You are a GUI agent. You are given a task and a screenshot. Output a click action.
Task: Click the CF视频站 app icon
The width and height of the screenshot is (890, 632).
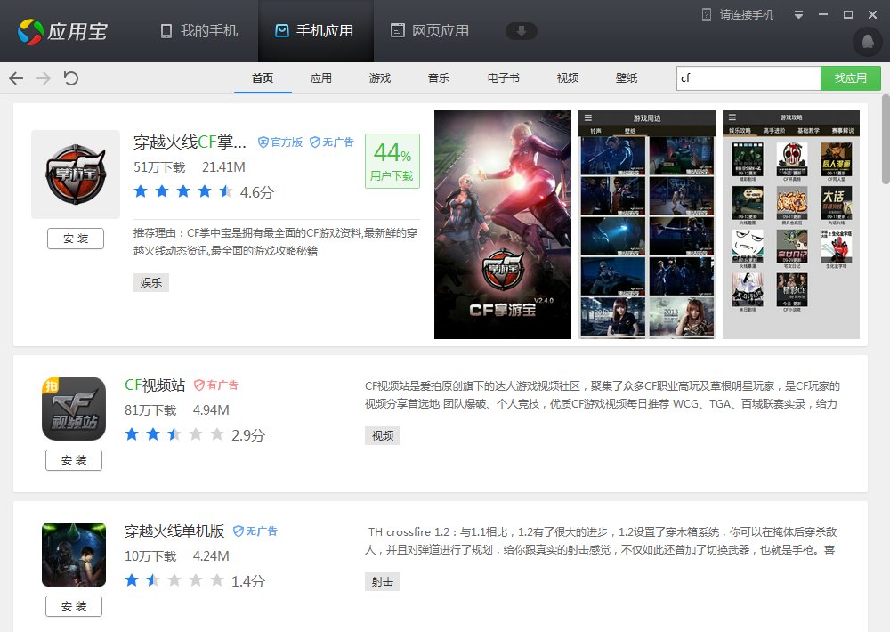pyautogui.click(x=73, y=409)
